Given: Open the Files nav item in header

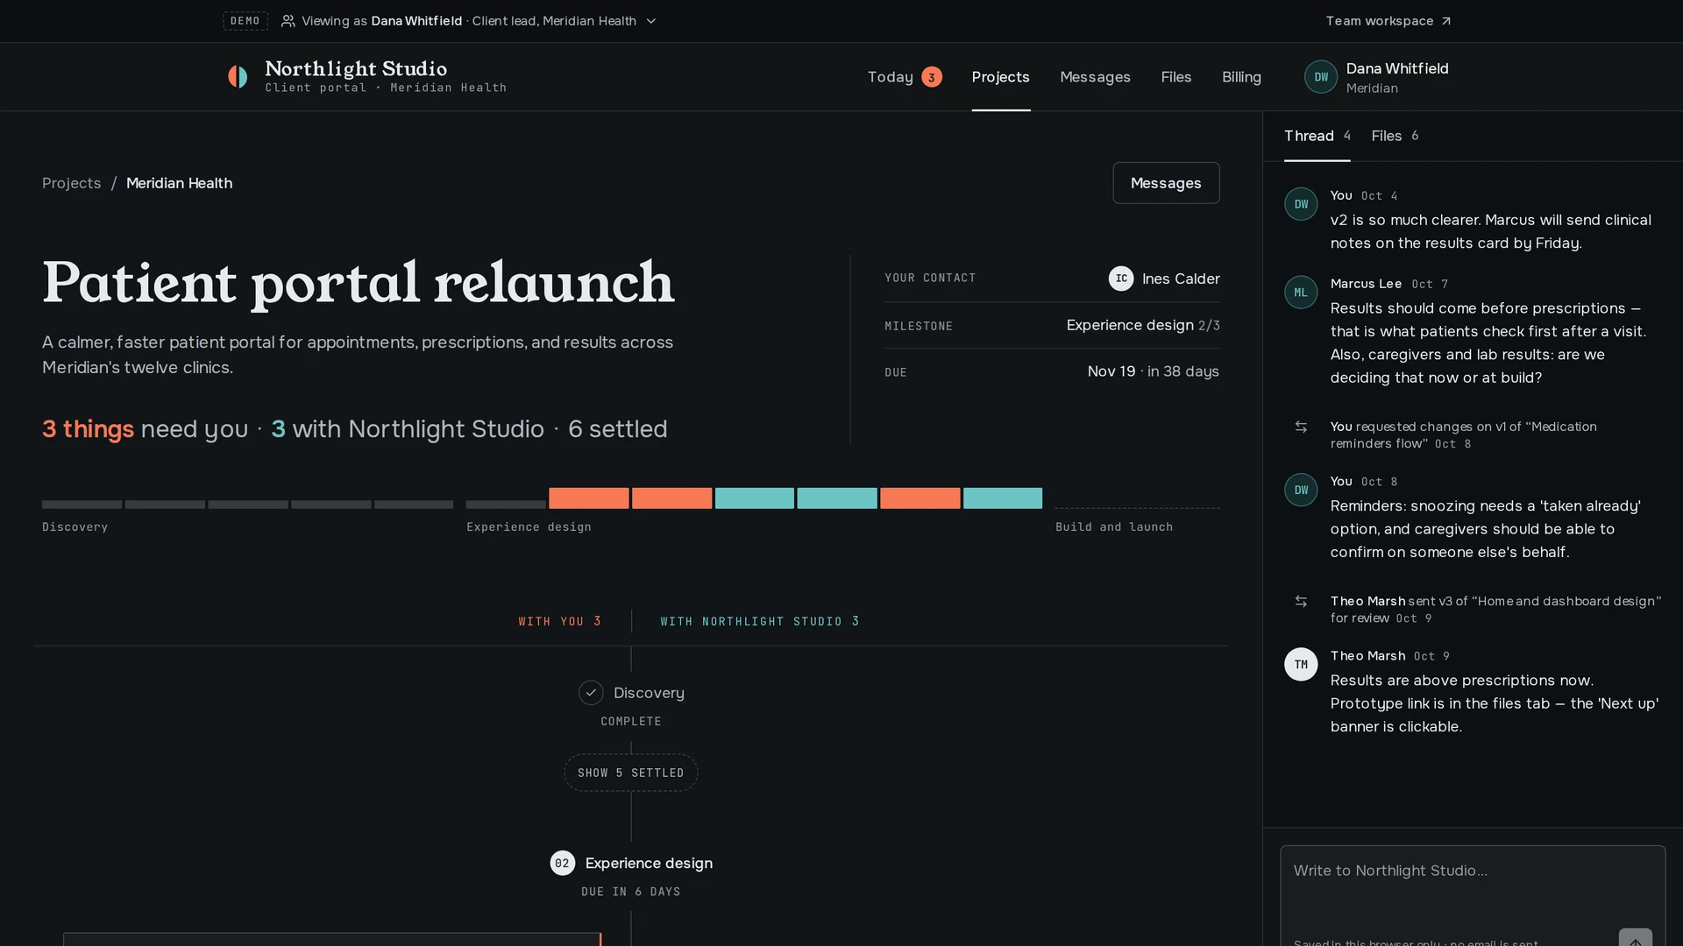Looking at the screenshot, I should click(x=1175, y=77).
